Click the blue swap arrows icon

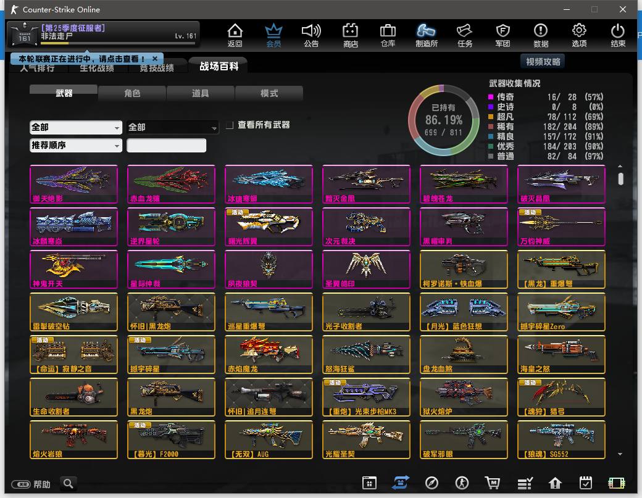click(401, 483)
